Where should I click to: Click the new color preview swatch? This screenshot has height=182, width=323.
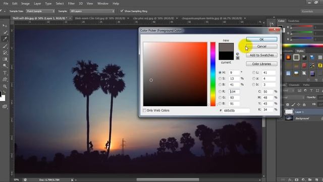(x=226, y=47)
